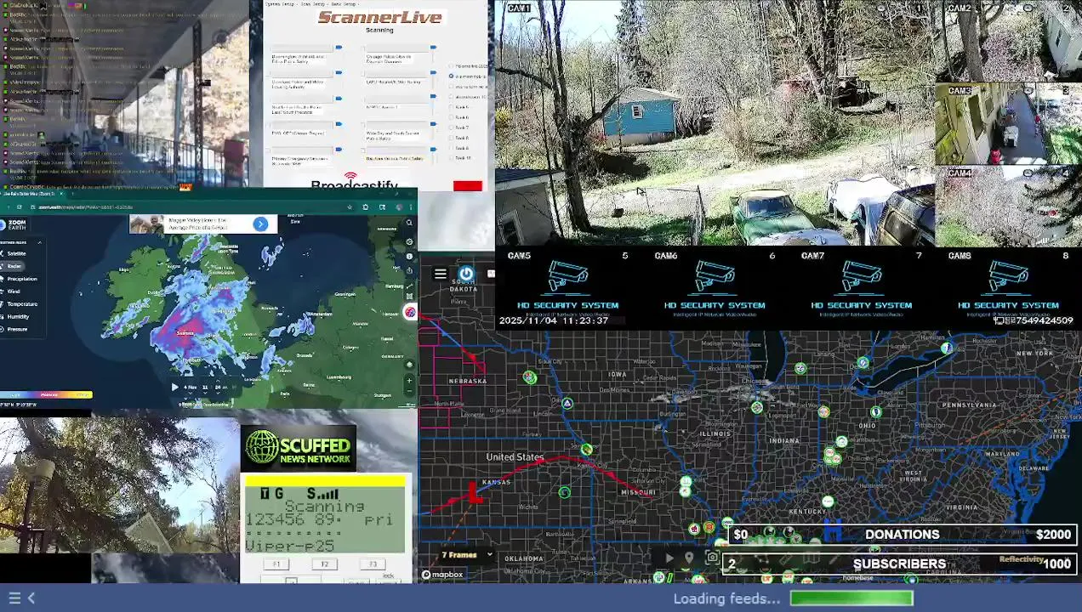
Task: Click the browser profile avatar
Action: click(x=398, y=207)
